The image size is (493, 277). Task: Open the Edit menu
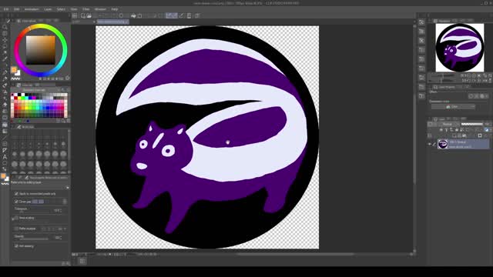coord(17,9)
